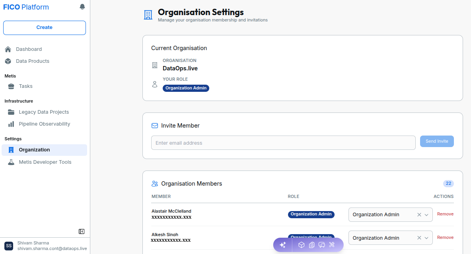The image size is (471, 254).
Task: Click the Metis Developer Tools flask icon
Action: click(x=11, y=162)
